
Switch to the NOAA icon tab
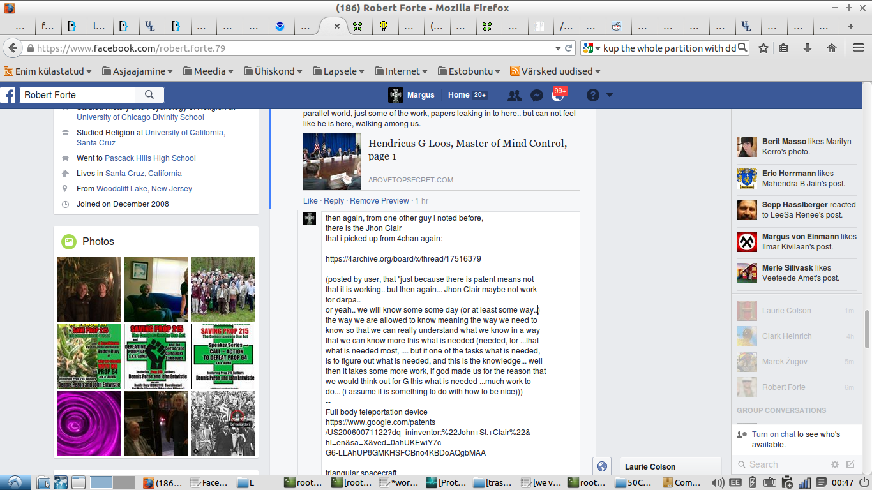279,26
